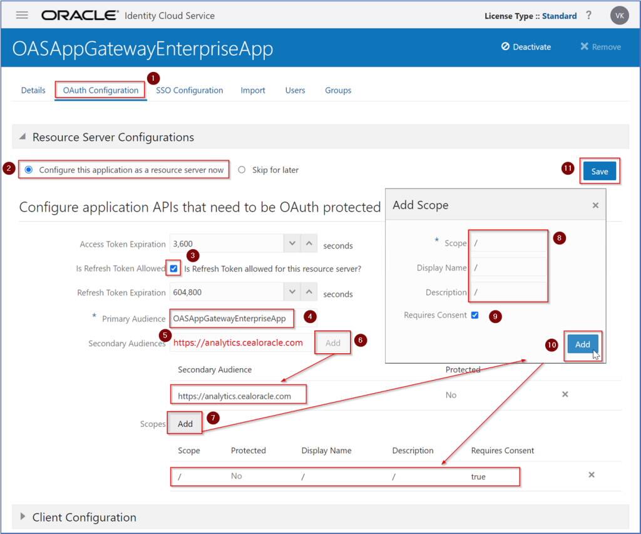Image resolution: width=641 pixels, height=534 pixels.
Task: Disable Requires Consent in Add Scope
Action: pos(474,315)
